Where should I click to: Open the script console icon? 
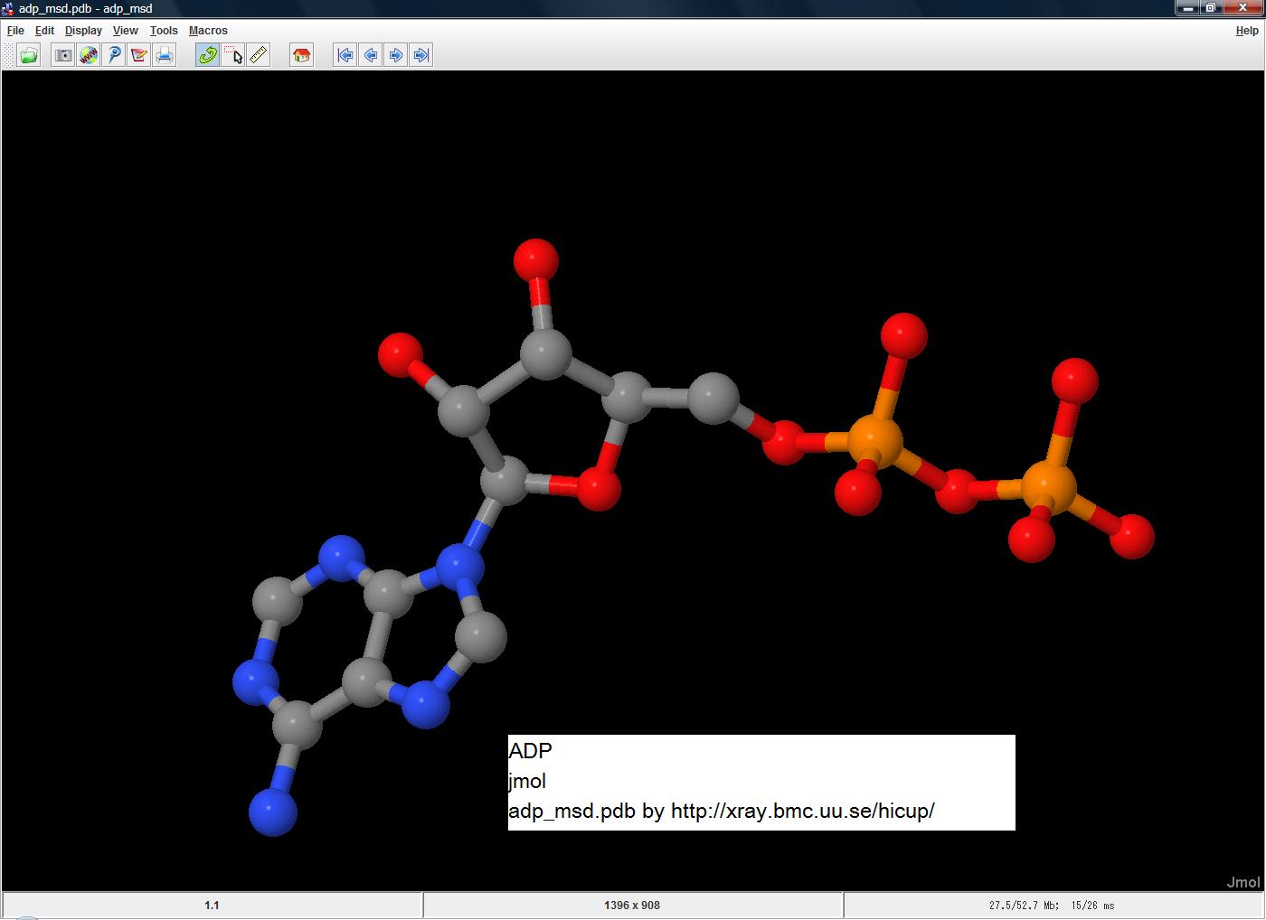(113, 55)
